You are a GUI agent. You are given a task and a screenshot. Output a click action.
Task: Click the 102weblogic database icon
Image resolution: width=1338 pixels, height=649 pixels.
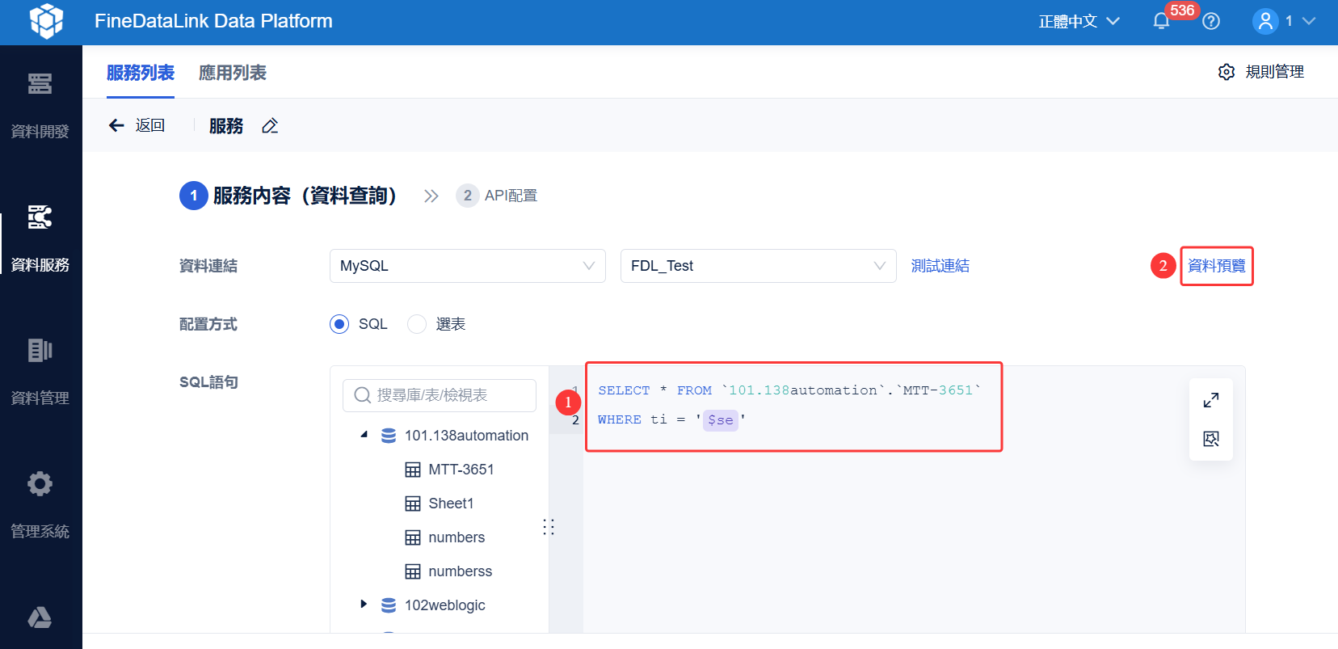pos(389,605)
